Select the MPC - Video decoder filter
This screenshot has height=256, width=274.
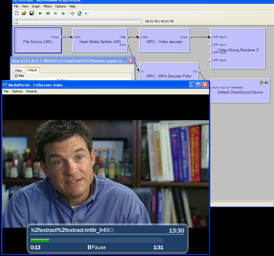pos(164,46)
